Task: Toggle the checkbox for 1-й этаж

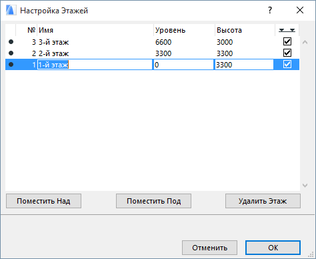Action: point(287,65)
